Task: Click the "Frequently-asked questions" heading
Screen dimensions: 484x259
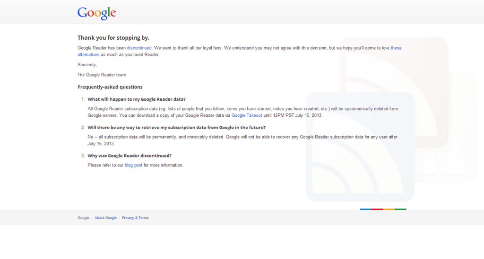Action: 110,87
